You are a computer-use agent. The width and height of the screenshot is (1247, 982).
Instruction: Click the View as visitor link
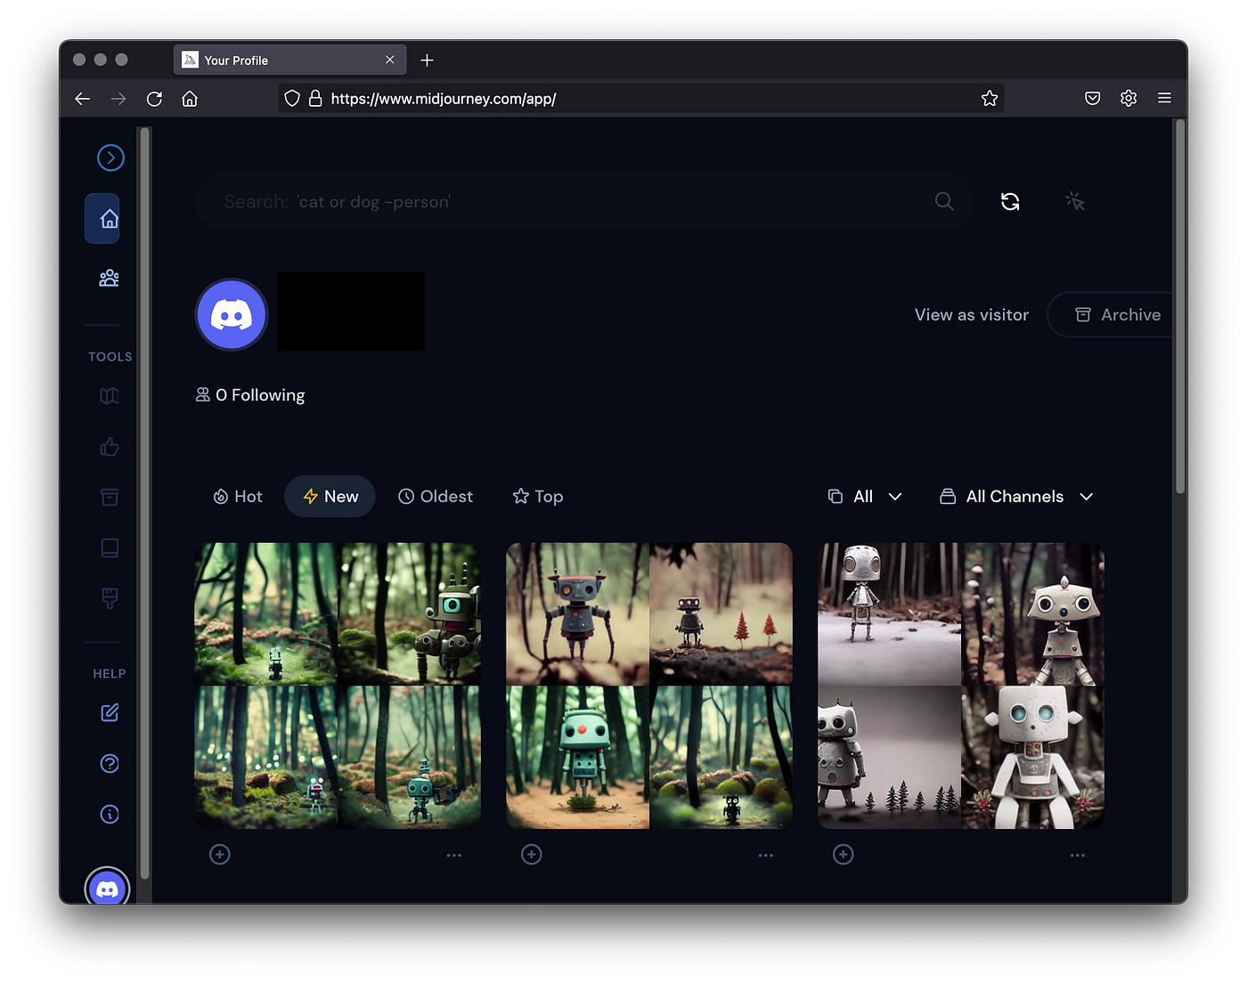click(971, 315)
